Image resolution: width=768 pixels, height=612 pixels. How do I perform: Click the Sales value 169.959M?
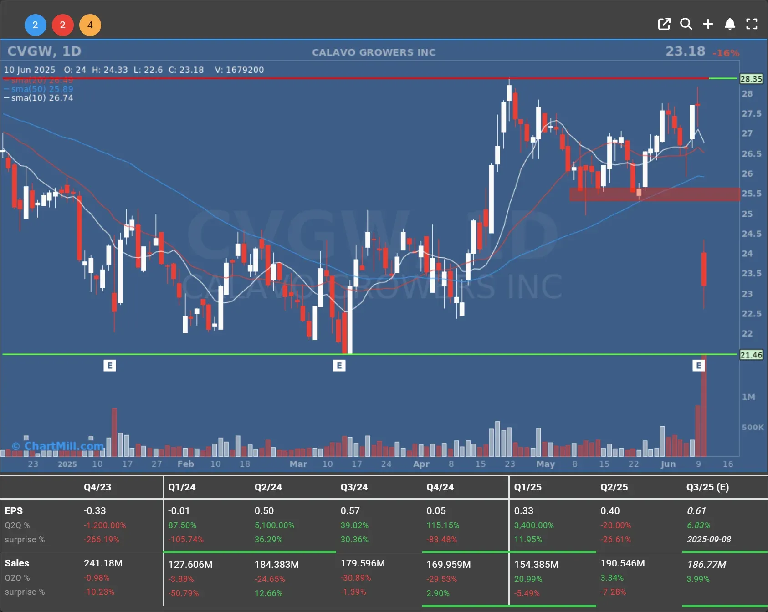[x=449, y=565]
